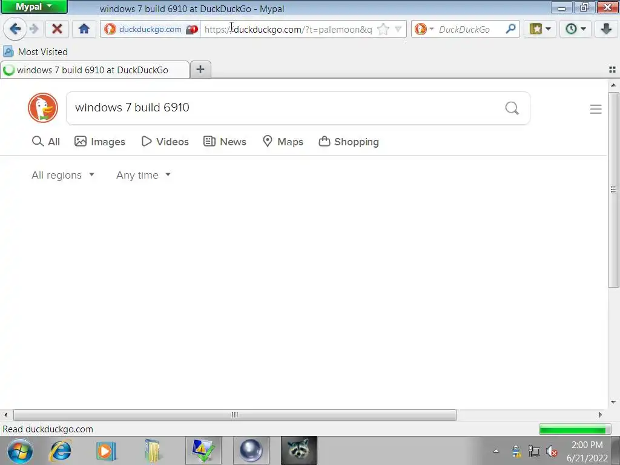Click the vertical scrollbar down arrow
Screen dimensions: 620x465
click(x=613, y=402)
